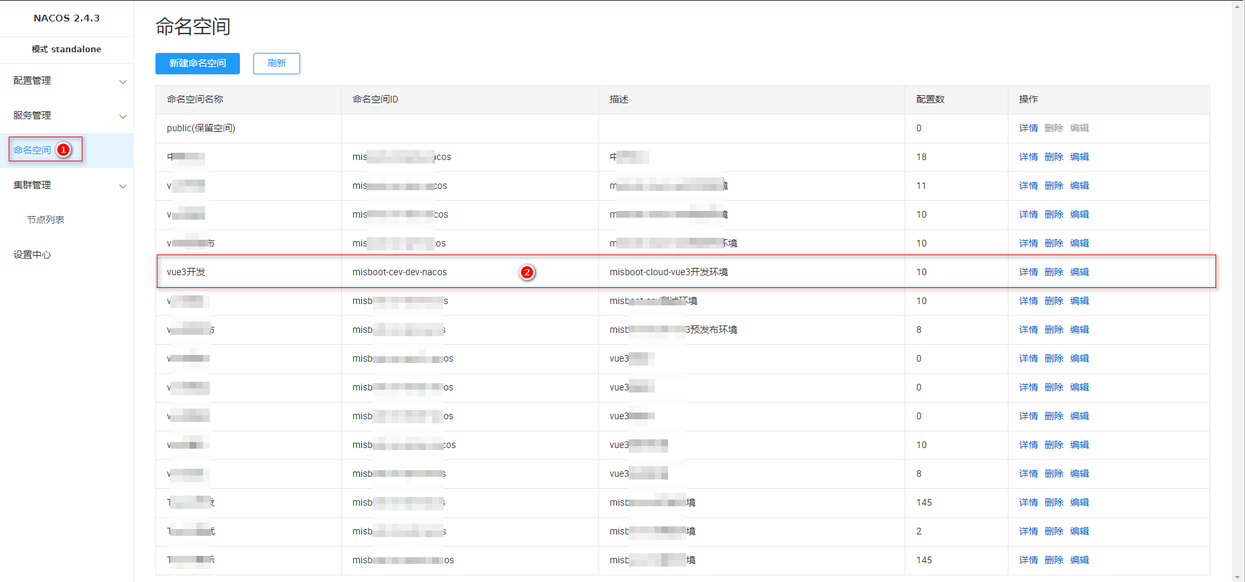Click 删除 in the row with 2 configs

(1054, 531)
